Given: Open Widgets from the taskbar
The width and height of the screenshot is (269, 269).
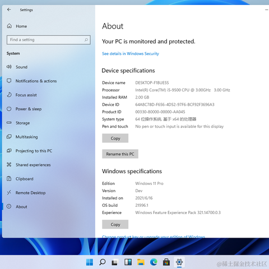Looking at the screenshot, I should (x=128, y=262).
